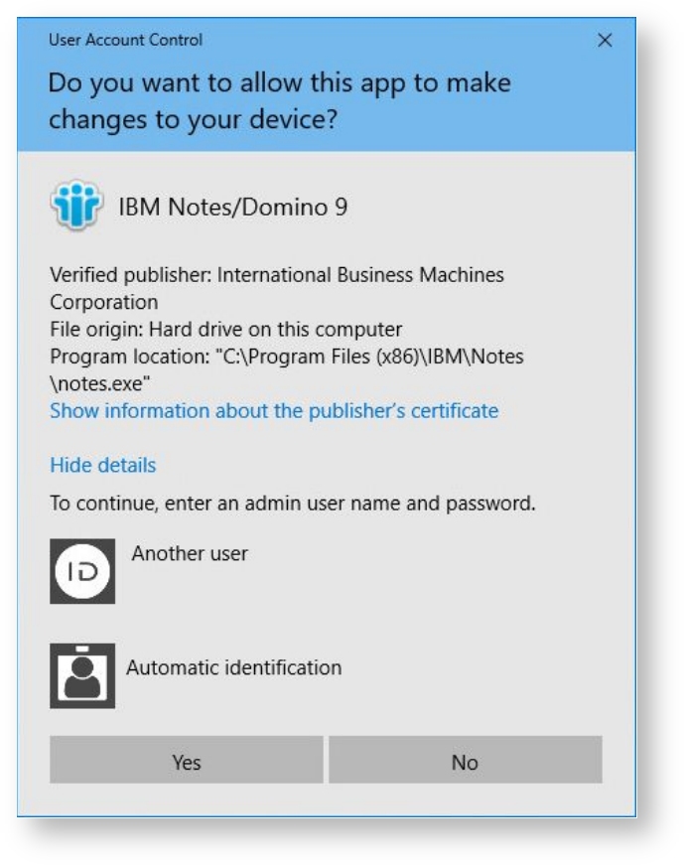Click the User Account Control title text
This screenshot has height=866, width=685.
[x=125, y=40]
